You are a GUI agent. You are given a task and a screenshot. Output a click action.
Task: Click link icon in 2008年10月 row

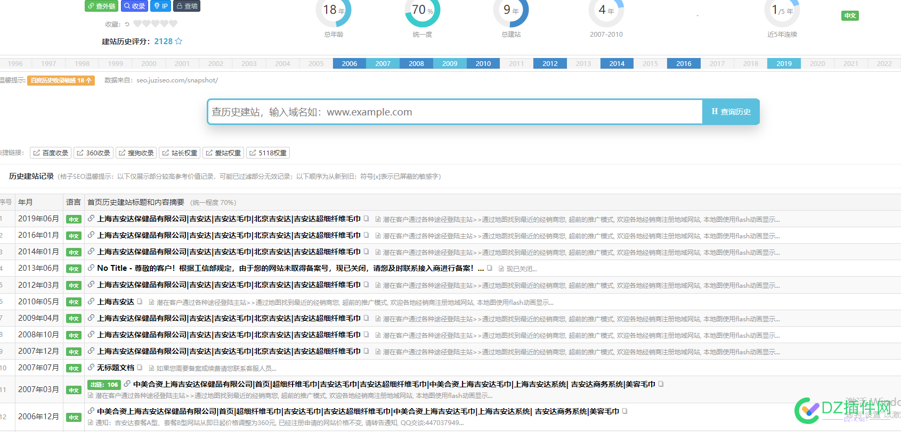click(91, 335)
